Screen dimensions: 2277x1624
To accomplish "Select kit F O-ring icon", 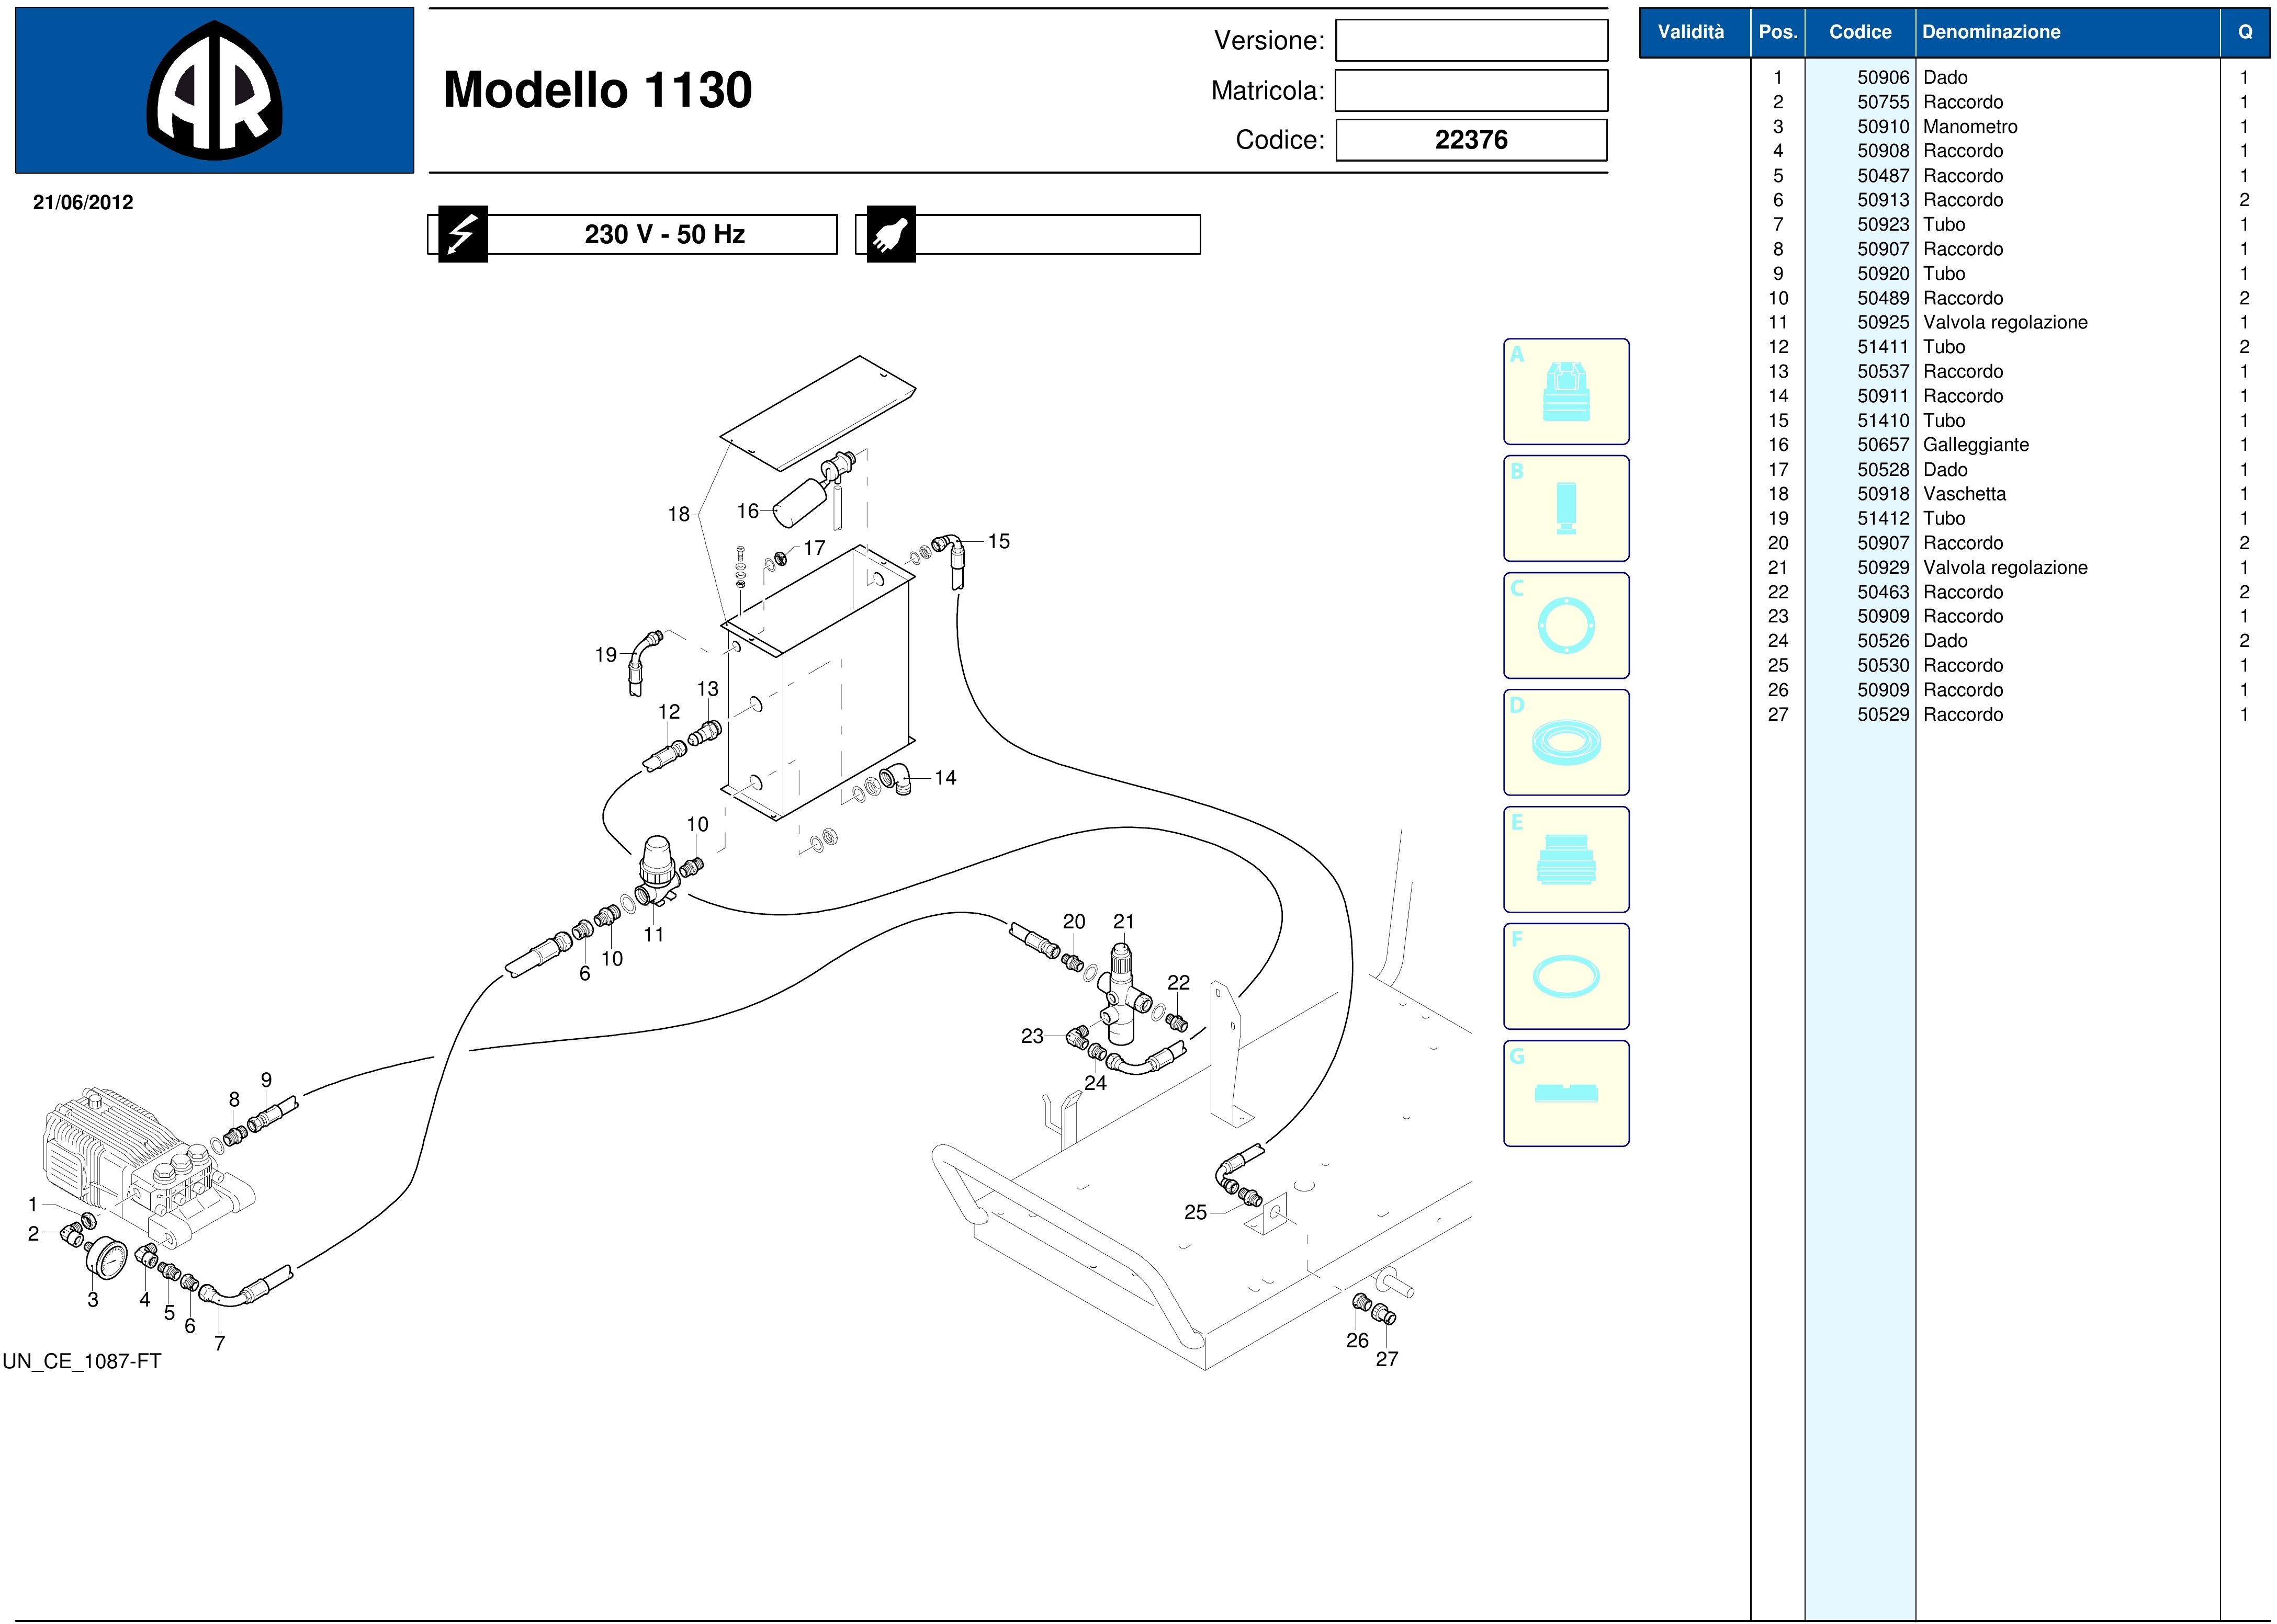I will click(1565, 977).
